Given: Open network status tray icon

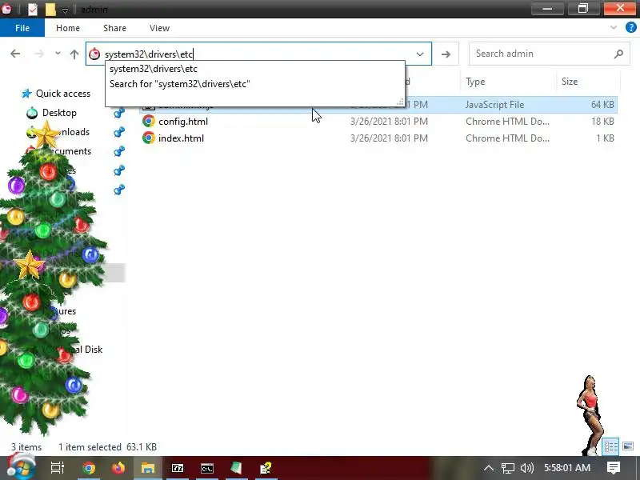Looking at the screenshot, I should [x=507, y=468].
